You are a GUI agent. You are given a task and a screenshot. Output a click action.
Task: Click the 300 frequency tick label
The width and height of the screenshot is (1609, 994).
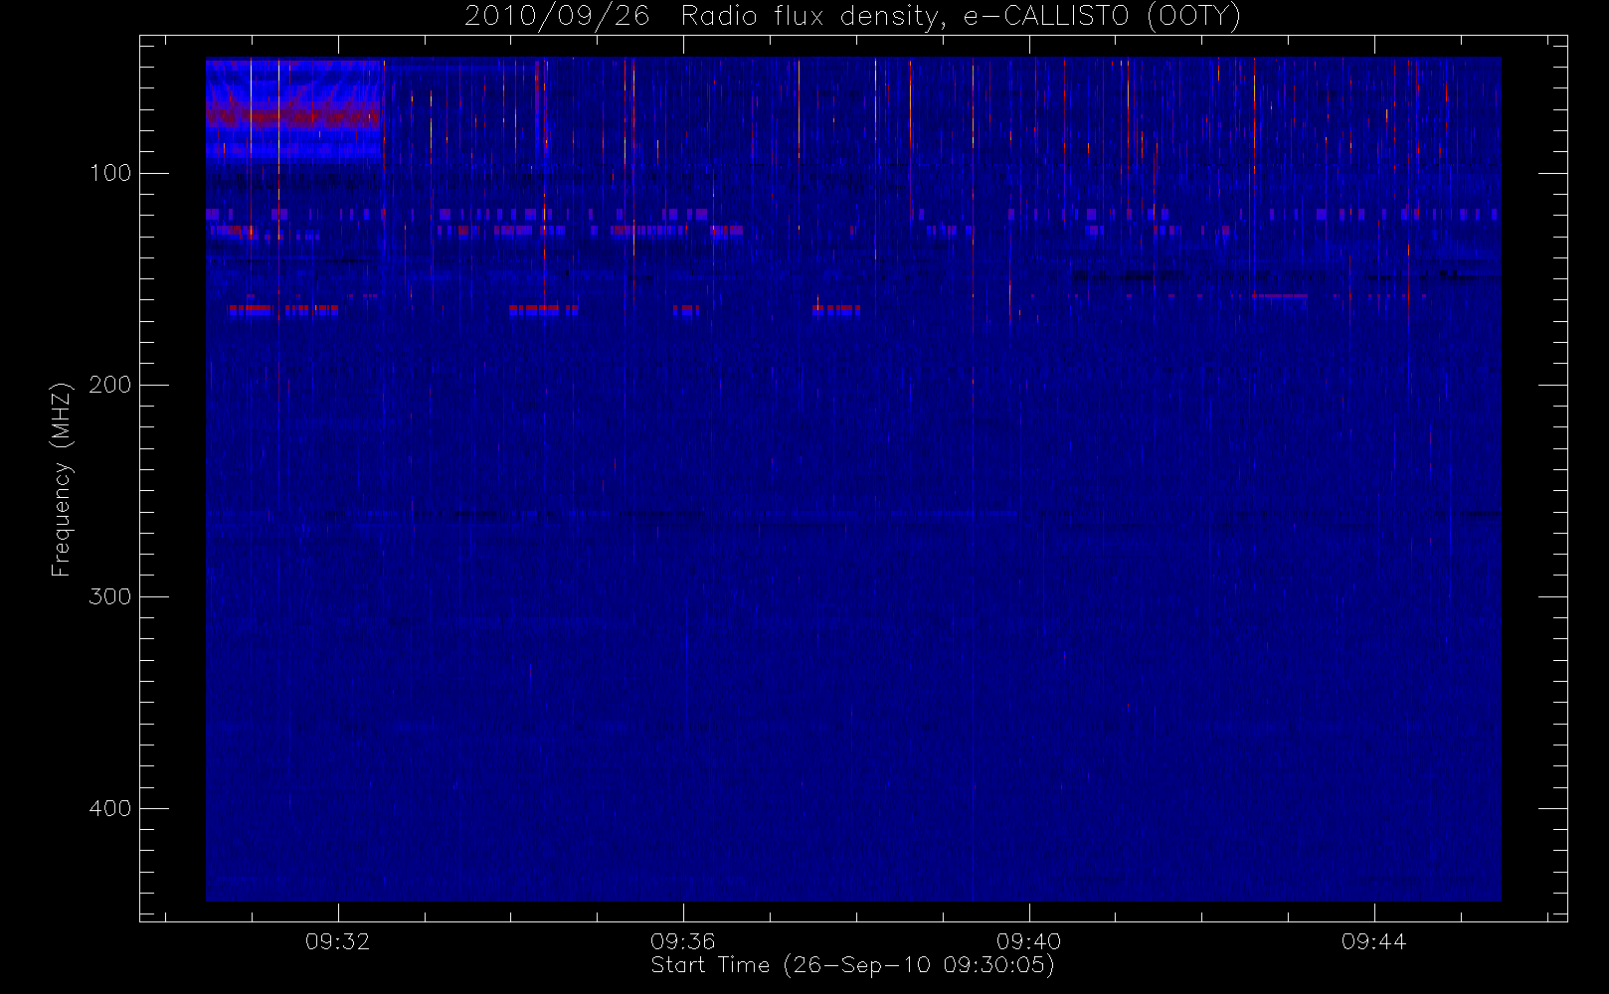[110, 596]
